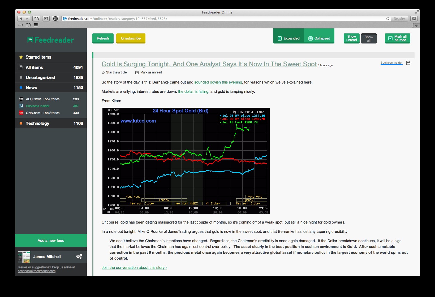Click the Feedreader logo
The image size is (435, 297).
[x=50, y=40]
